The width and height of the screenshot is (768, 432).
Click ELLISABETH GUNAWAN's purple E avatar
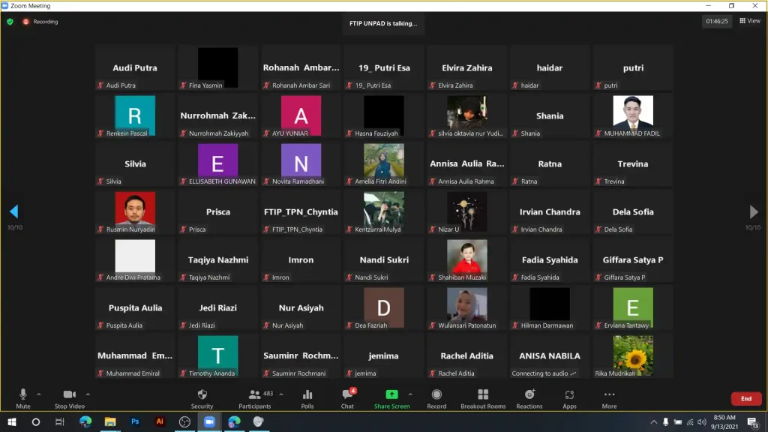218,164
